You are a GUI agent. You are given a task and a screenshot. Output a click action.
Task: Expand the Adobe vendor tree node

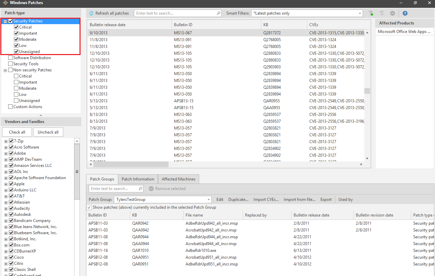[6, 154]
